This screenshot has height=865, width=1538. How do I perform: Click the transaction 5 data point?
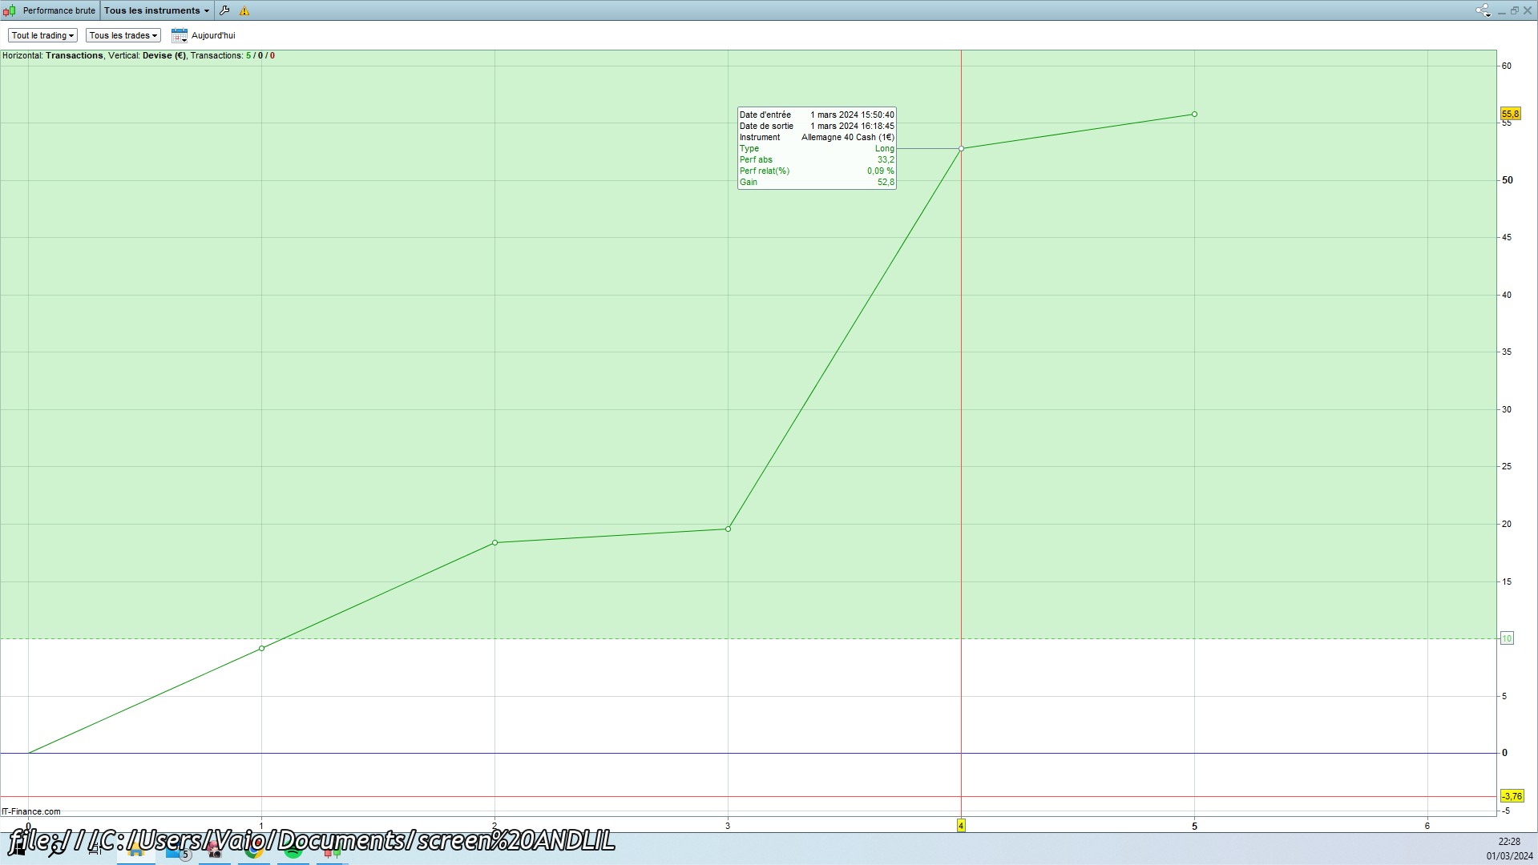coord(1194,115)
